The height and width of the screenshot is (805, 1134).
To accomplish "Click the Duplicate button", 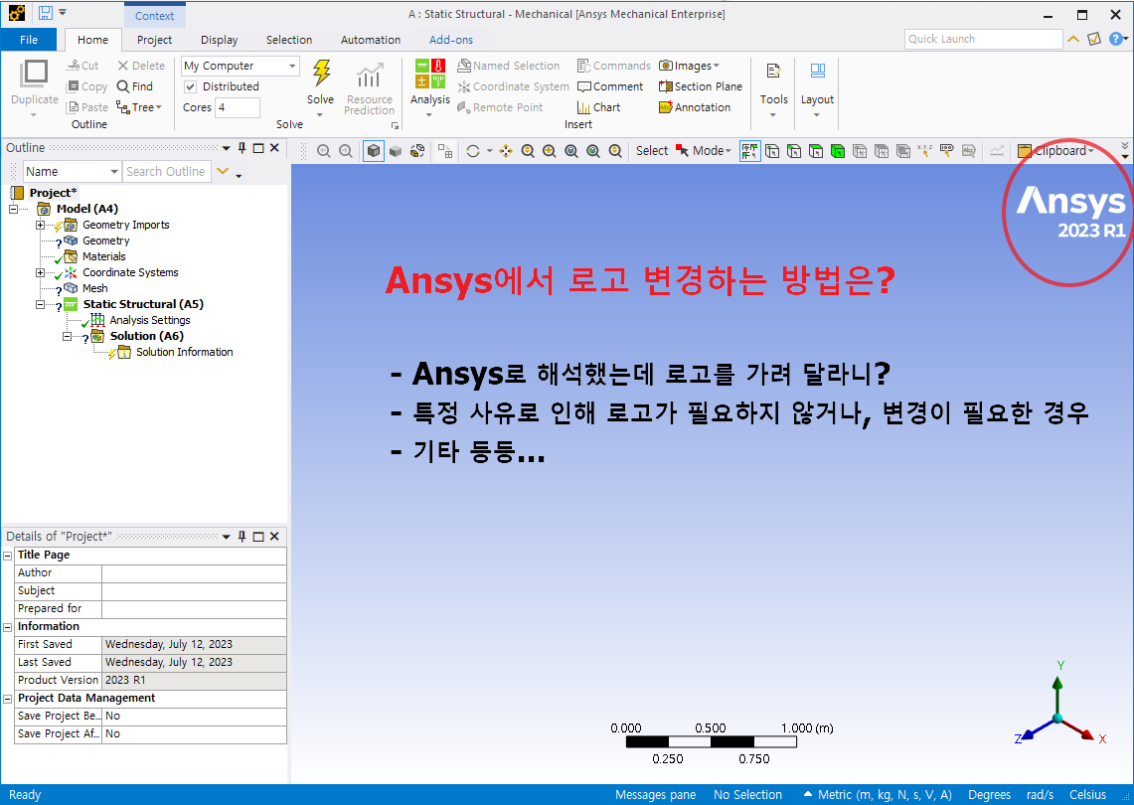I will [x=34, y=88].
